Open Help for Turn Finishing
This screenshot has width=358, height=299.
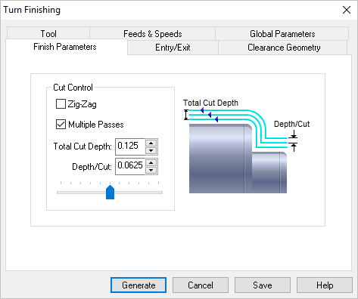coord(325,285)
